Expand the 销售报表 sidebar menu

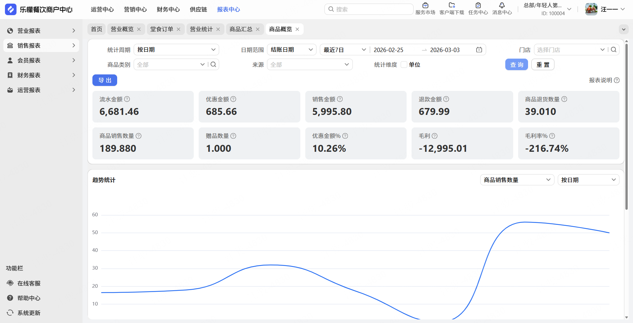pyautogui.click(x=41, y=45)
